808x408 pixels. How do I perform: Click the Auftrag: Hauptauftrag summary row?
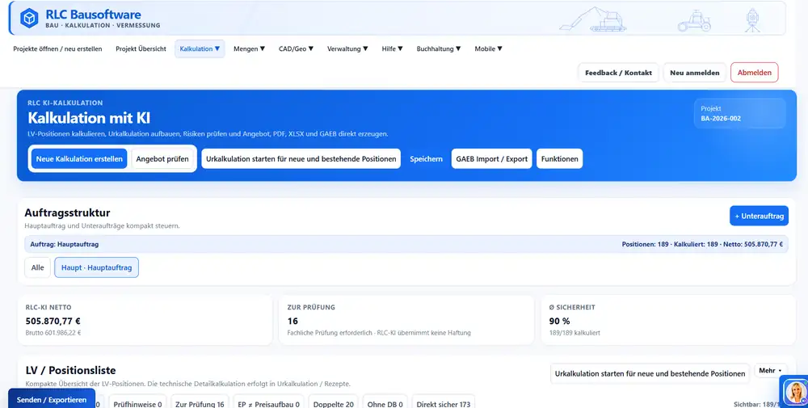pos(406,244)
